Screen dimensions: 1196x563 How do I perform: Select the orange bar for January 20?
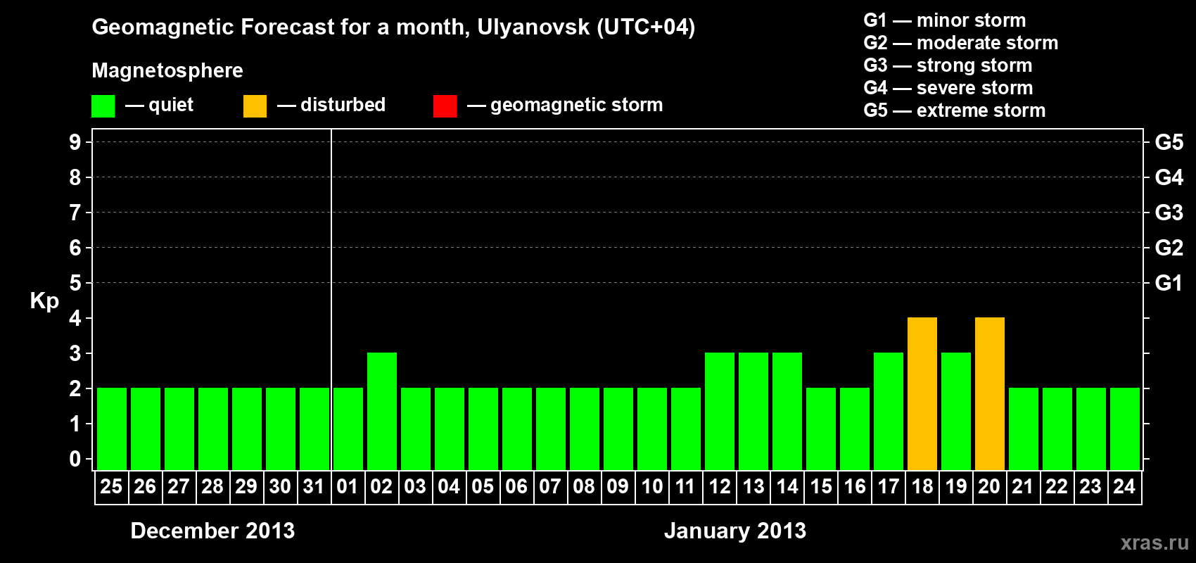(x=990, y=394)
